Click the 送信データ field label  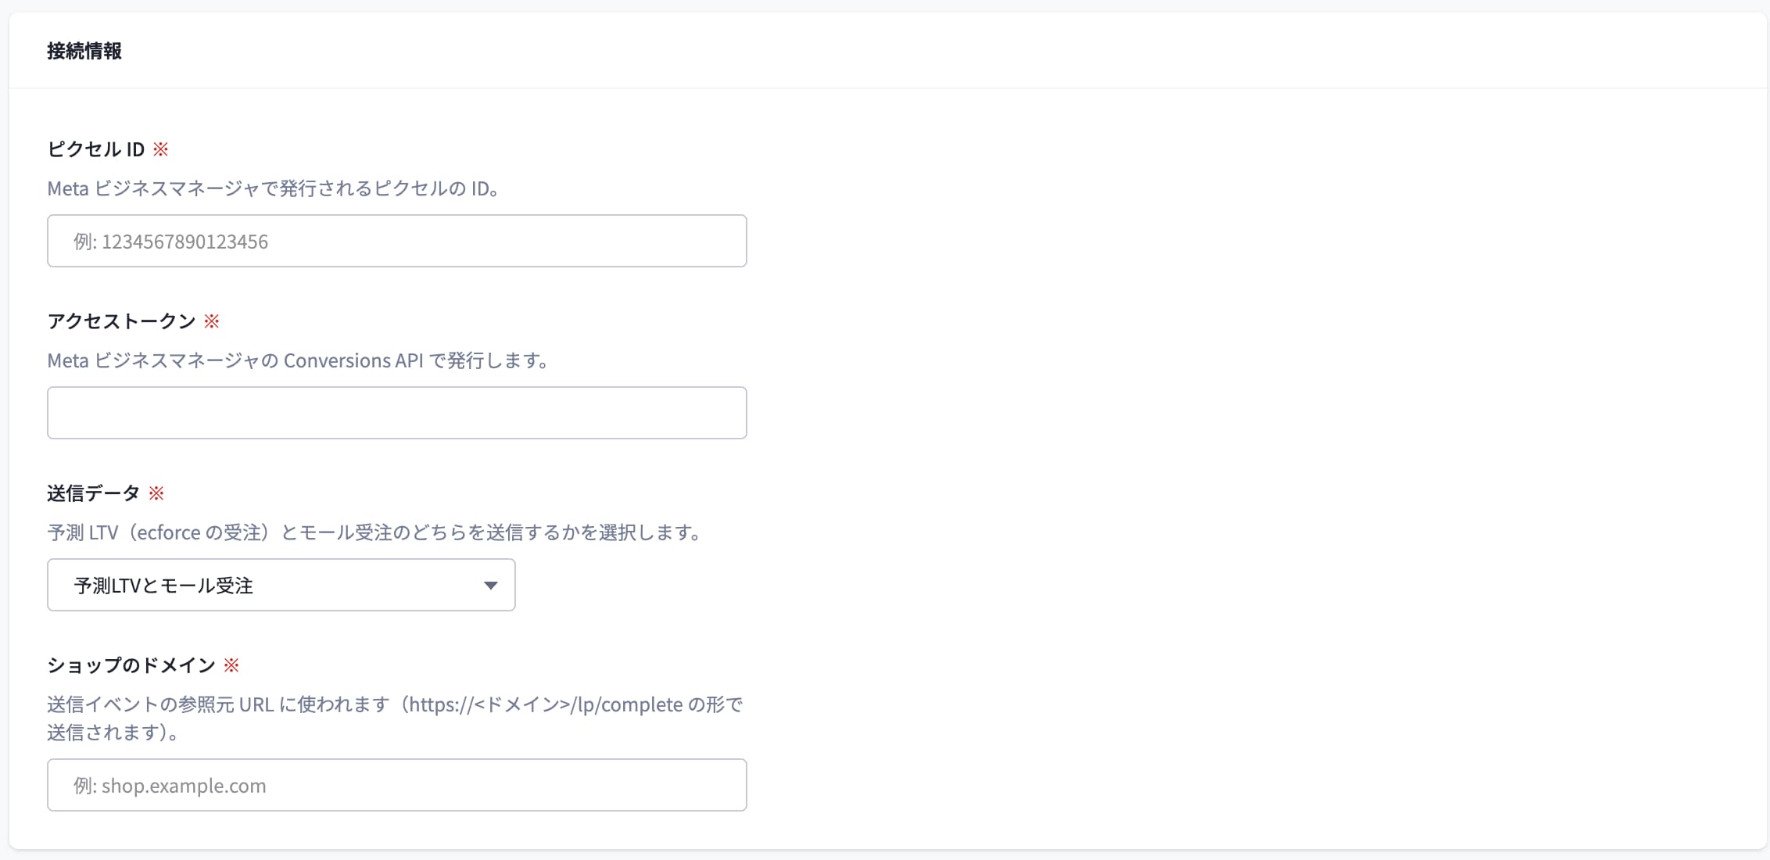tap(94, 493)
